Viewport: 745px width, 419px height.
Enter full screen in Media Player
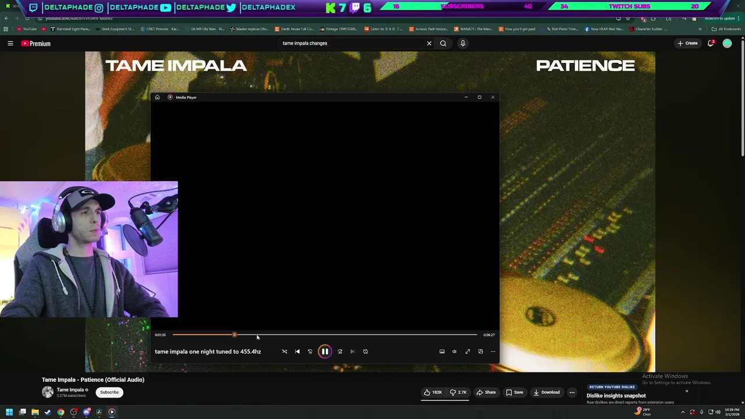coord(467,351)
